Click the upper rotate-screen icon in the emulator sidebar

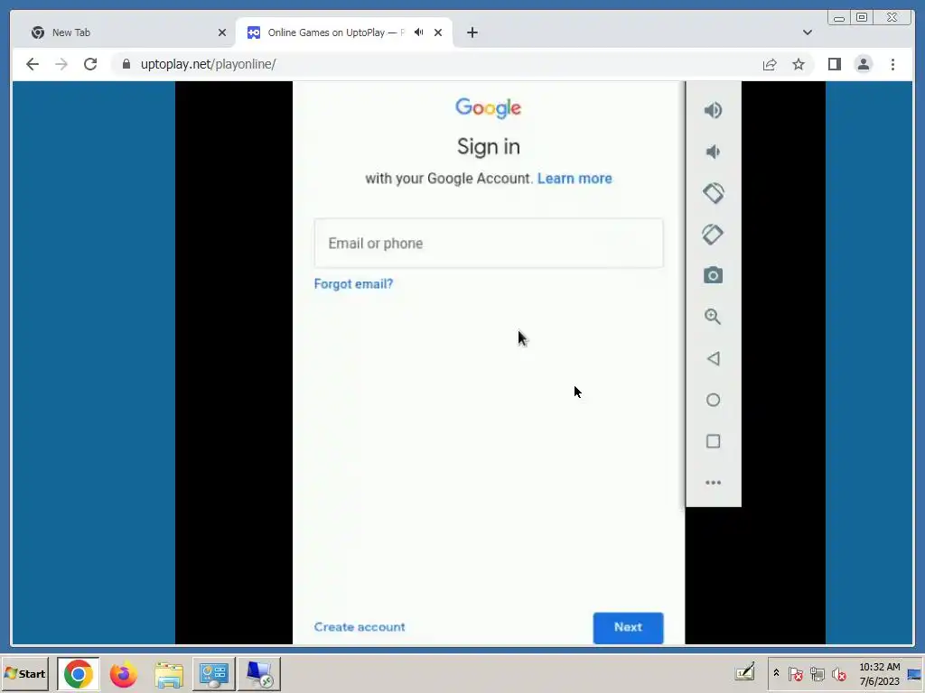click(x=714, y=193)
